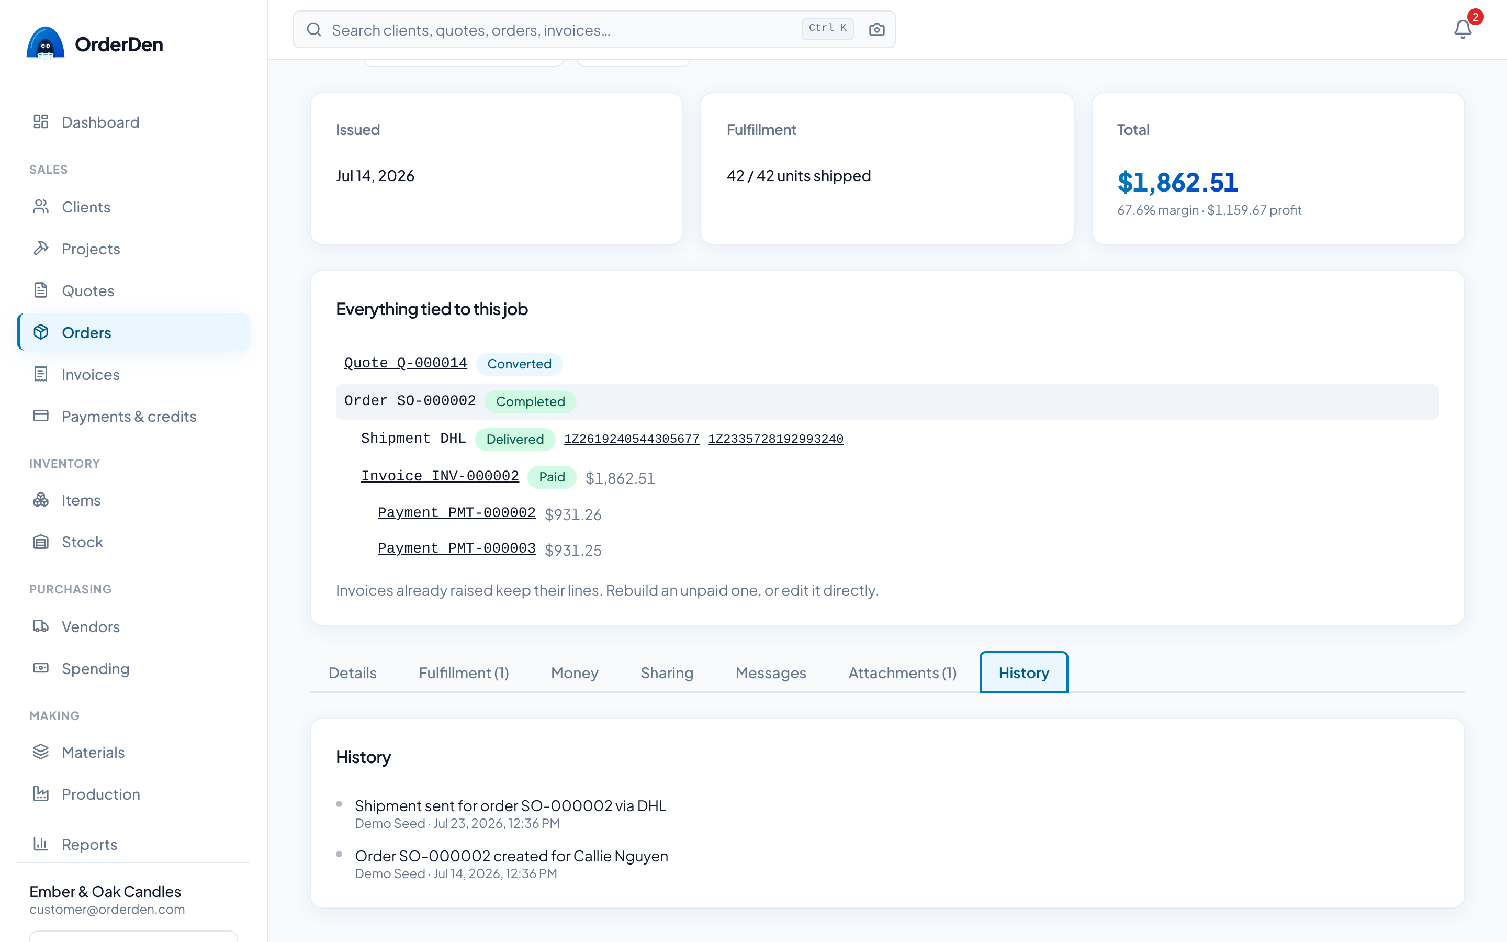The height and width of the screenshot is (942, 1507).
Task: Click the Paid invoice status badge
Action: click(x=552, y=477)
